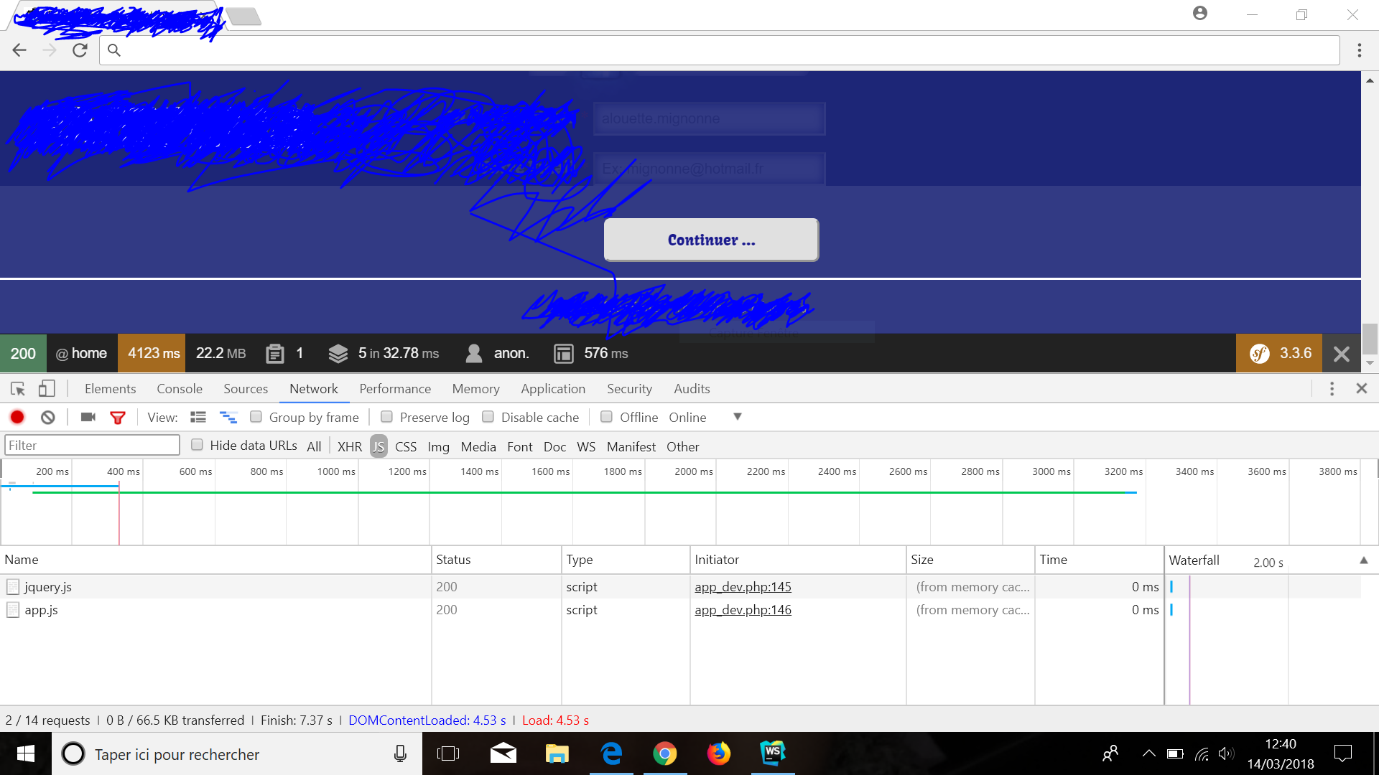The image size is (1379, 775).
Task: Filter requests by WS
Action: (x=586, y=446)
